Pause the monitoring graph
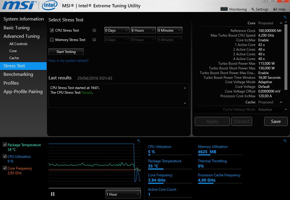The image size is (290, 200). tap(53, 194)
